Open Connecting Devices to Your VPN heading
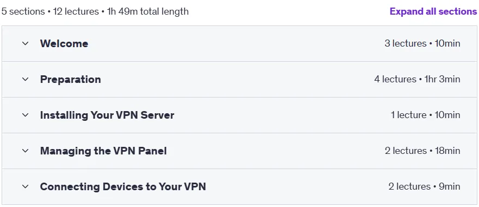This screenshot has width=479, height=207. [x=123, y=186]
